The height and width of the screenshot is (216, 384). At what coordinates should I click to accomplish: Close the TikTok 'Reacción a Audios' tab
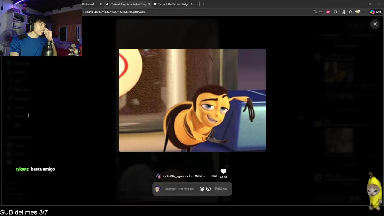(x=149, y=4)
